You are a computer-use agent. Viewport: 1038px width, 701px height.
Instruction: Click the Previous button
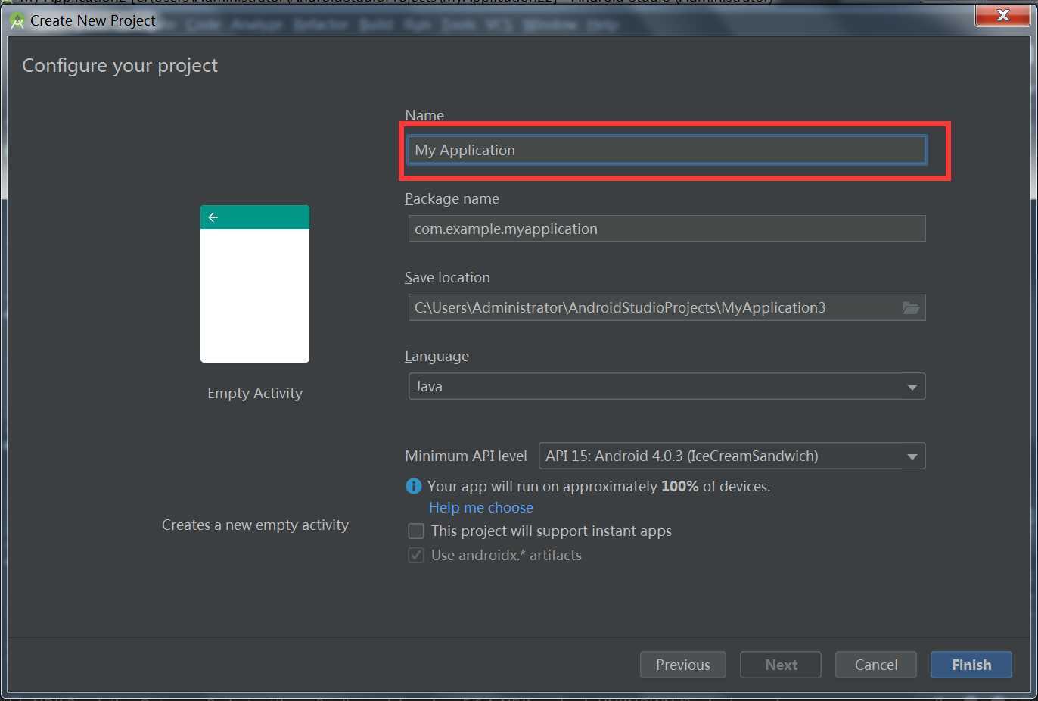[683, 665]
